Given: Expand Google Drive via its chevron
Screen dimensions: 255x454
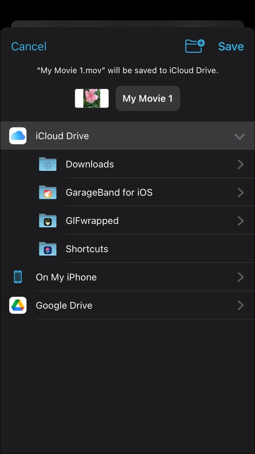Looking at the screenshot, I should [x=241, y=305].
